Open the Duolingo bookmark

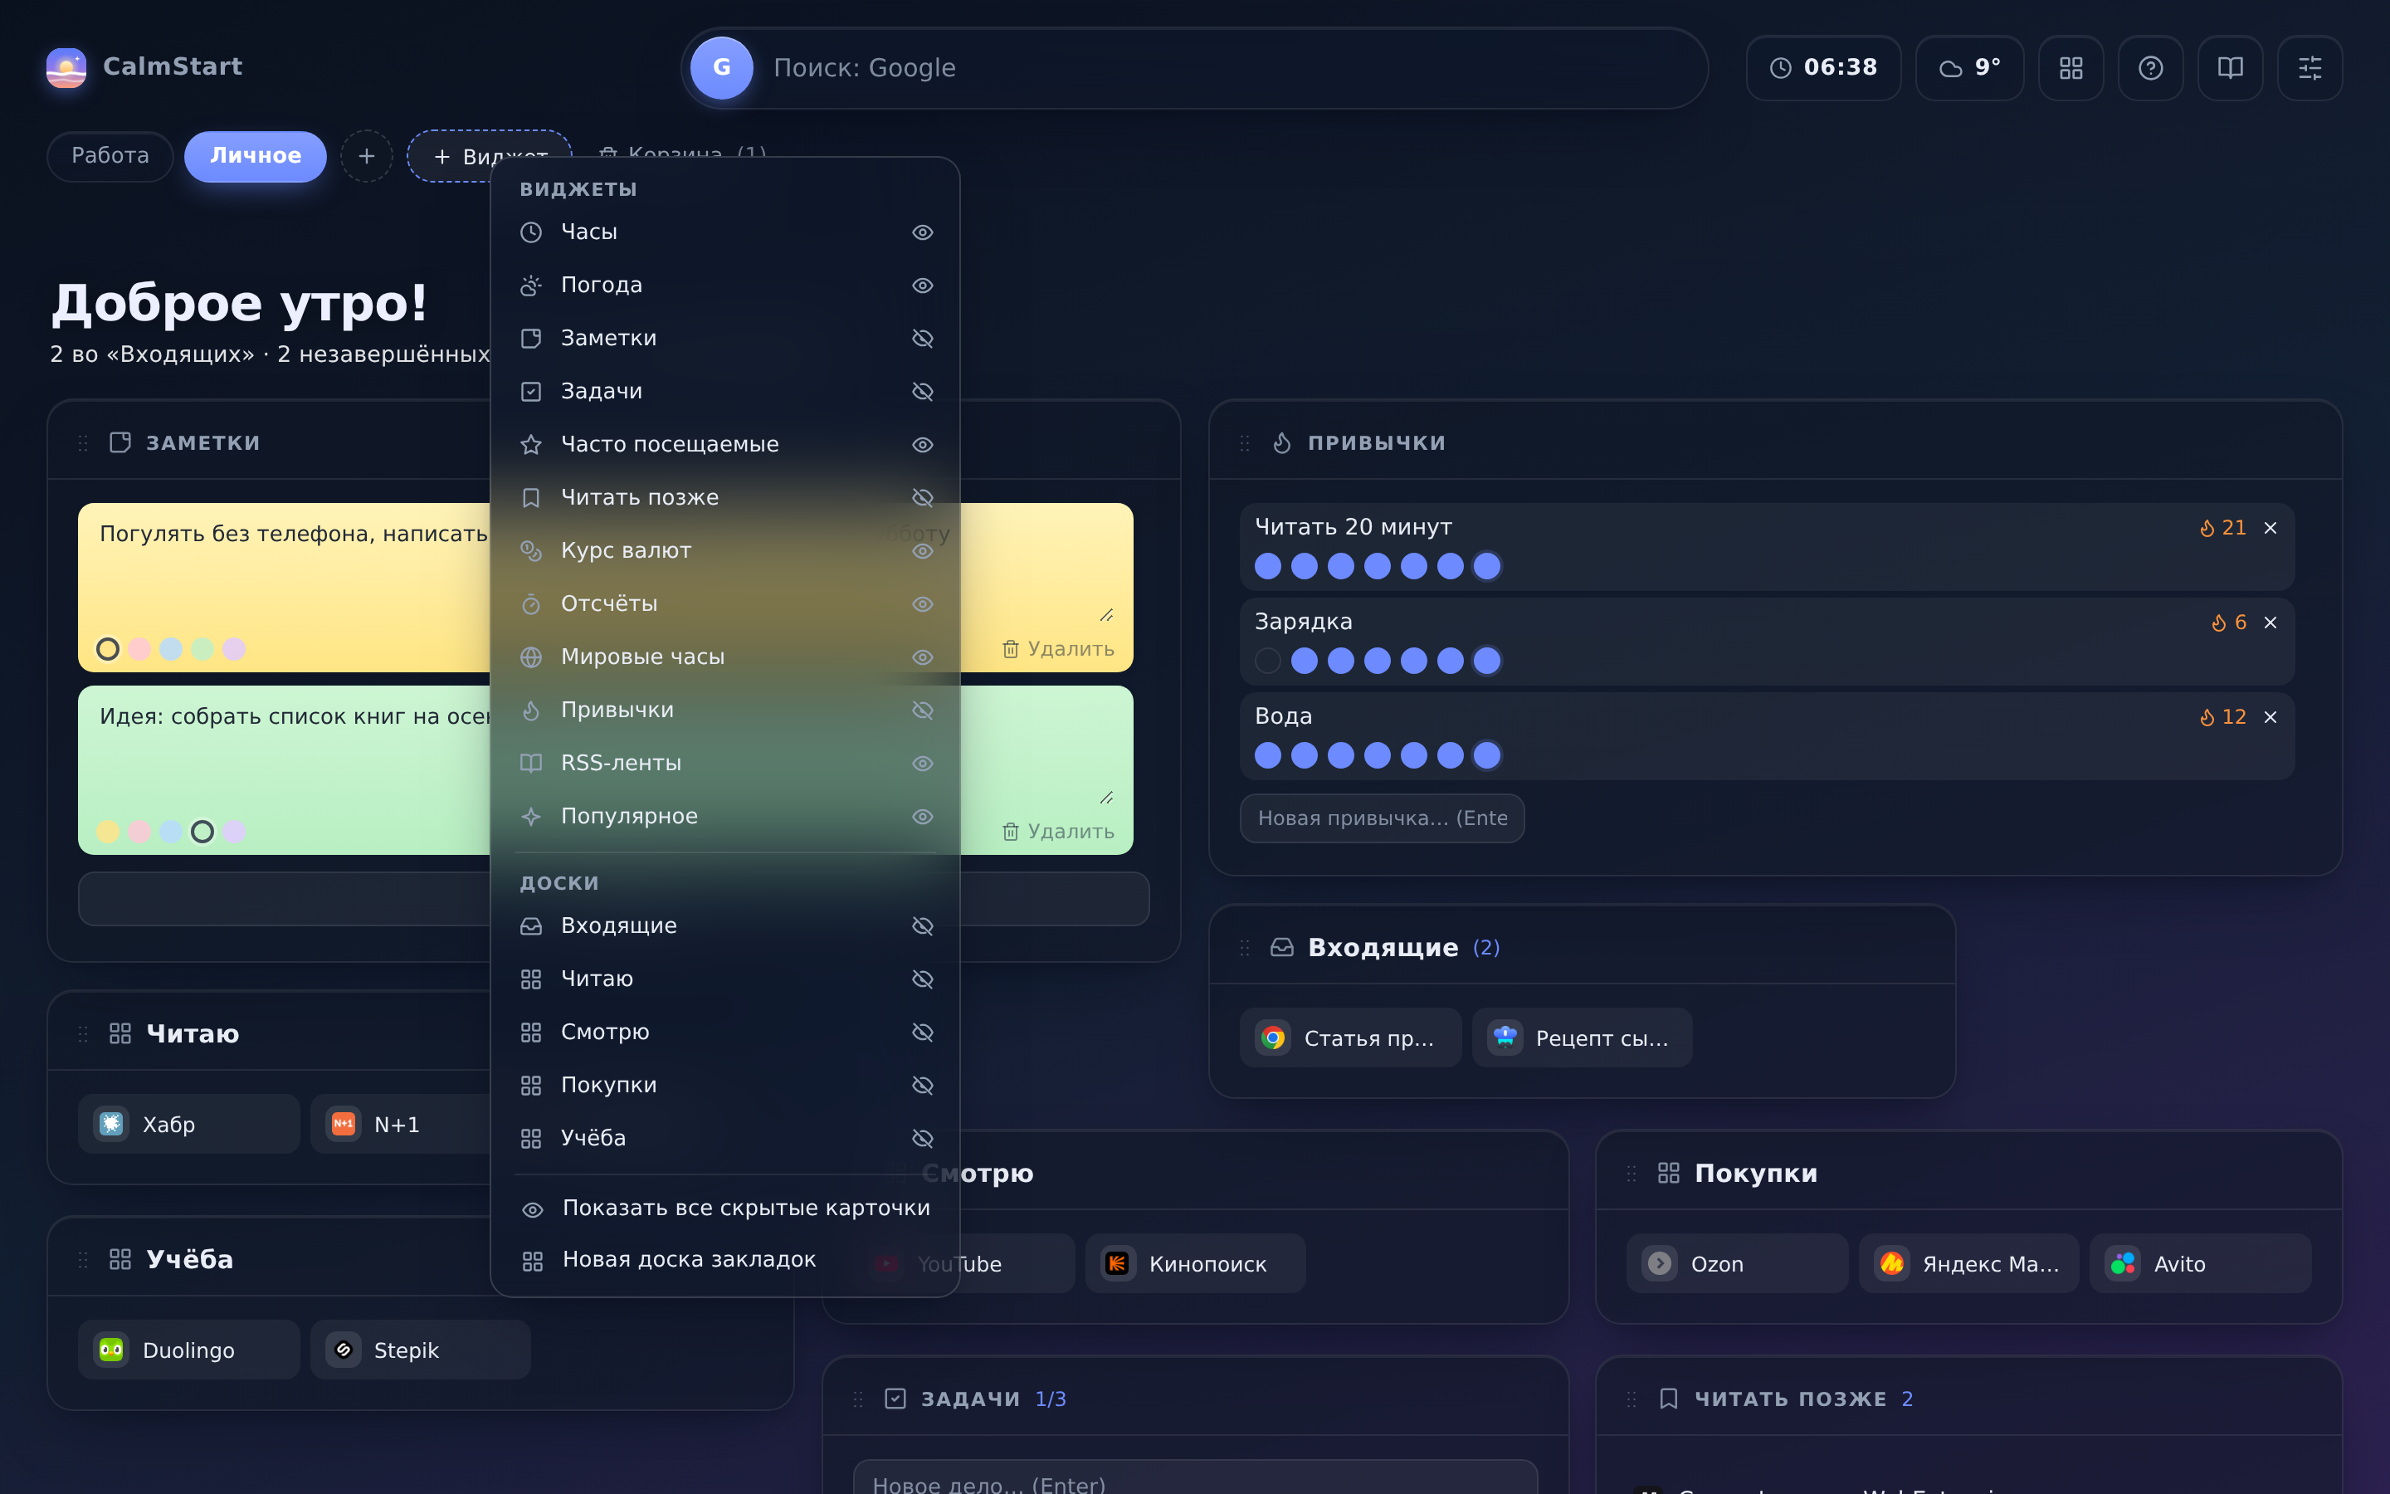(x=188, y=1350)
